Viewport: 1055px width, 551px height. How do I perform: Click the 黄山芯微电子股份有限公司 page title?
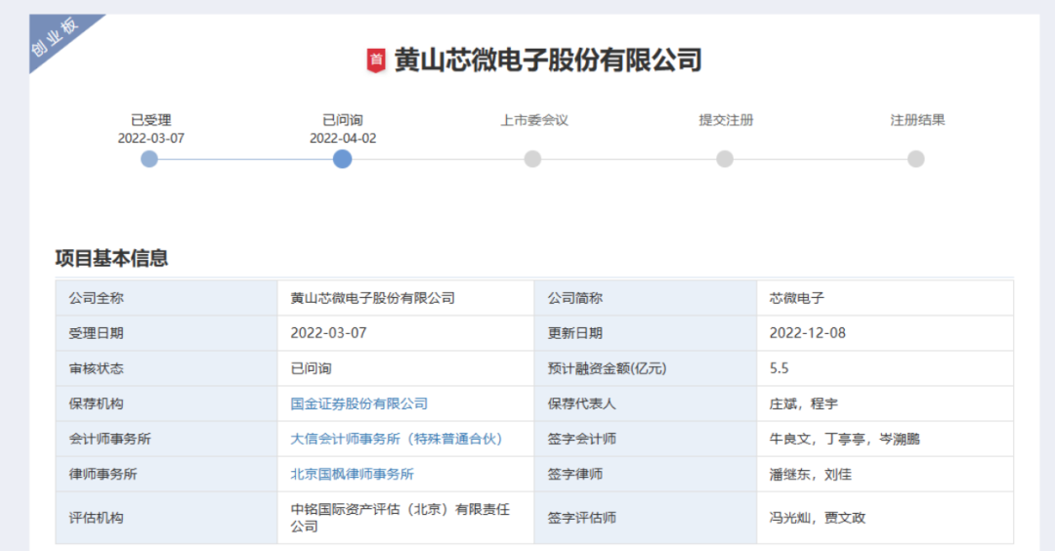pos(547,61)
